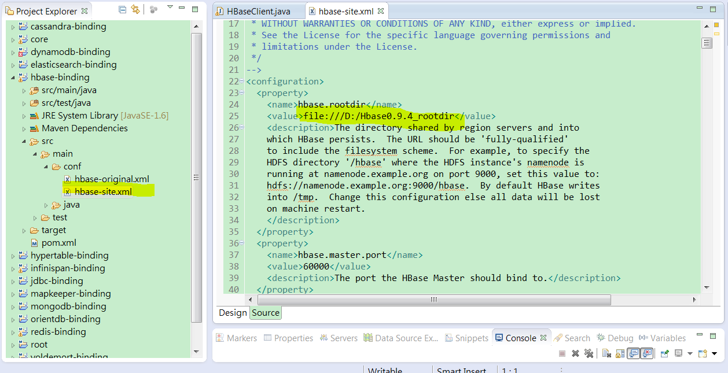Click the Smart Insert status field
This screenshot has height=373, width=728.
click(x=461, y=370)
